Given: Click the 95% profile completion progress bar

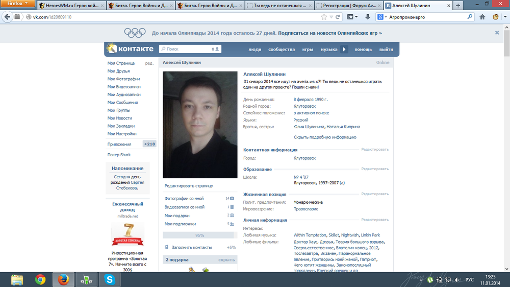Looking at the screenshot, I should click(x=199, y=235).
